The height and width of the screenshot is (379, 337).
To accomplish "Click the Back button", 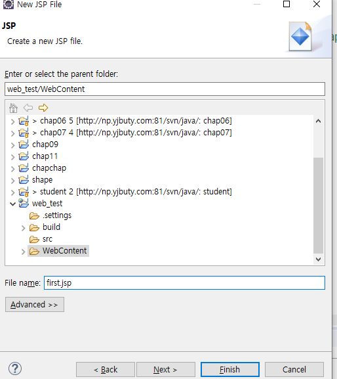I will (106, 369).
